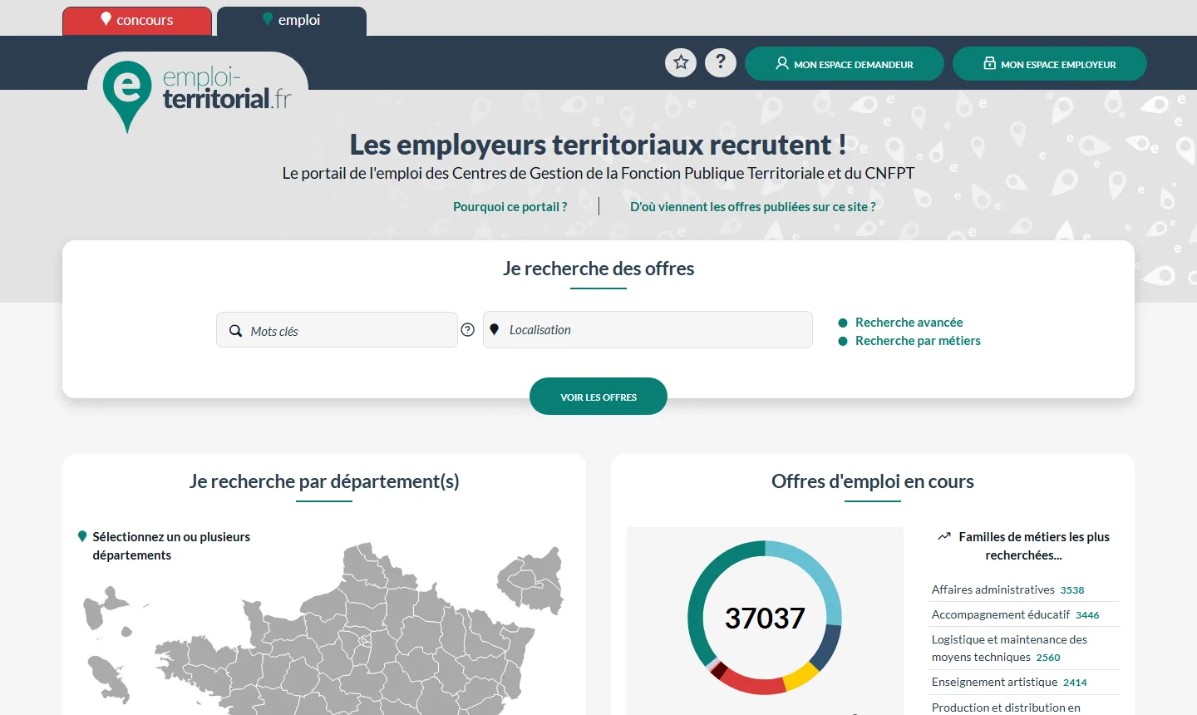Click the pin icon beside Sélectionnez un ou plusieurs départements
The width and height of the screenshot is (1197, 715).
(82, 536)
